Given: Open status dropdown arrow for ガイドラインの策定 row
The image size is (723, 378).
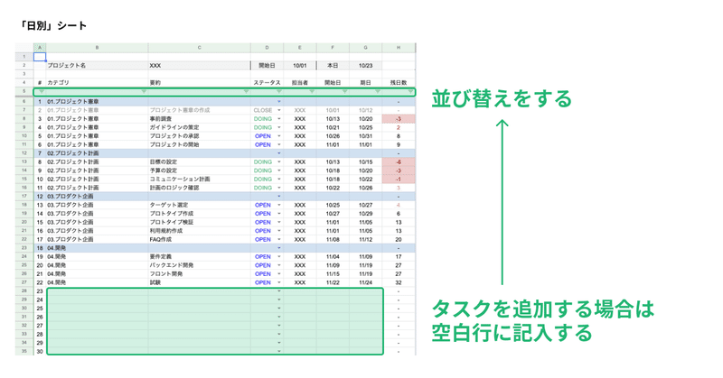Looking at the screenshot, I should click(x=279, y=127).
